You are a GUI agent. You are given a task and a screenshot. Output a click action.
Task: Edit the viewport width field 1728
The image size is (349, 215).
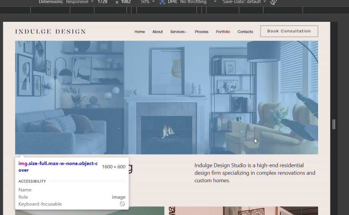(x=103, y=2)
